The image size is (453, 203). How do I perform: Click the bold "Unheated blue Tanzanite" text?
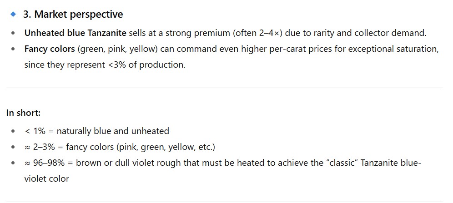[x=75, y=33]
